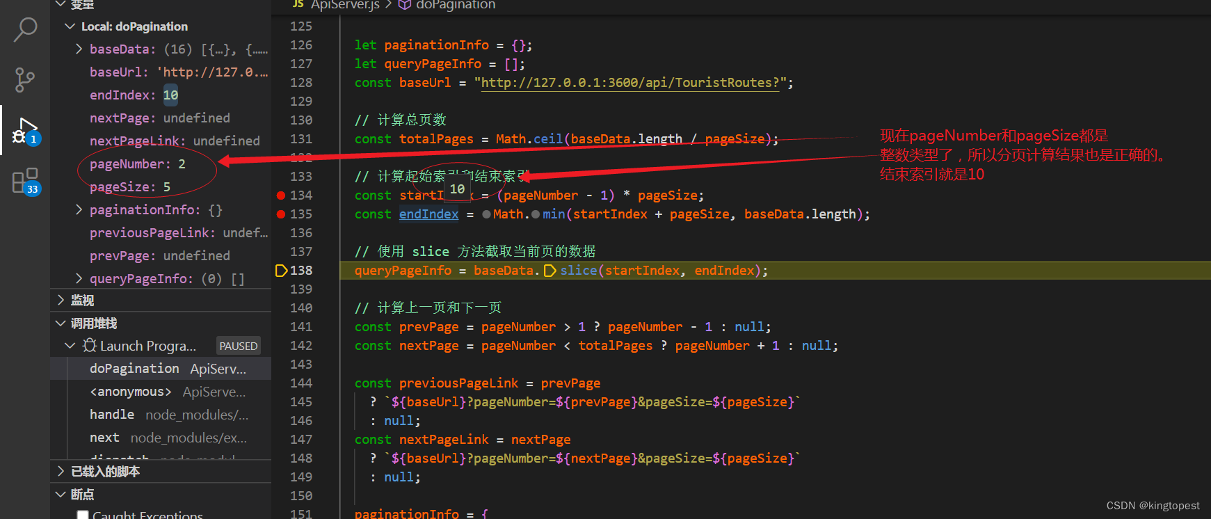This screenshot has width=1211, height=519.
Task: Toggle breakpoint dot on line 134
Action: (x=281, y=195)
